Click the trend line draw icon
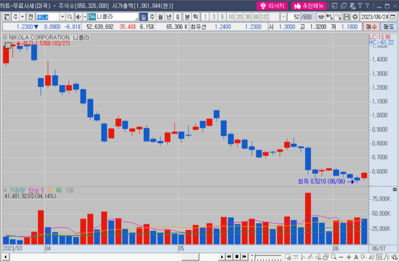Image resolution: width=399 pixels, height=262 pixels. coord(311,257)
